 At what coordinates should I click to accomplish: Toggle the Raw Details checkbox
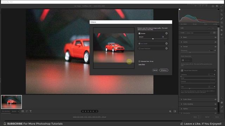pos(139,43)
